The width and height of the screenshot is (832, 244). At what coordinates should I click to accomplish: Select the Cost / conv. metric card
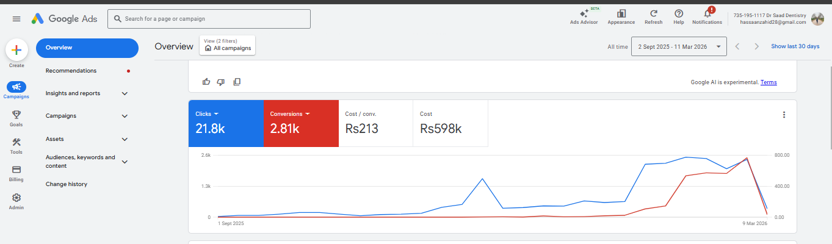pos(375,123)
